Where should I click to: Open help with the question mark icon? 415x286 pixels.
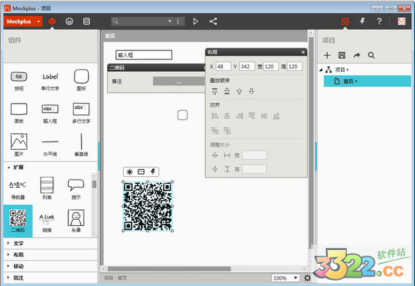[x=379, y=21]
